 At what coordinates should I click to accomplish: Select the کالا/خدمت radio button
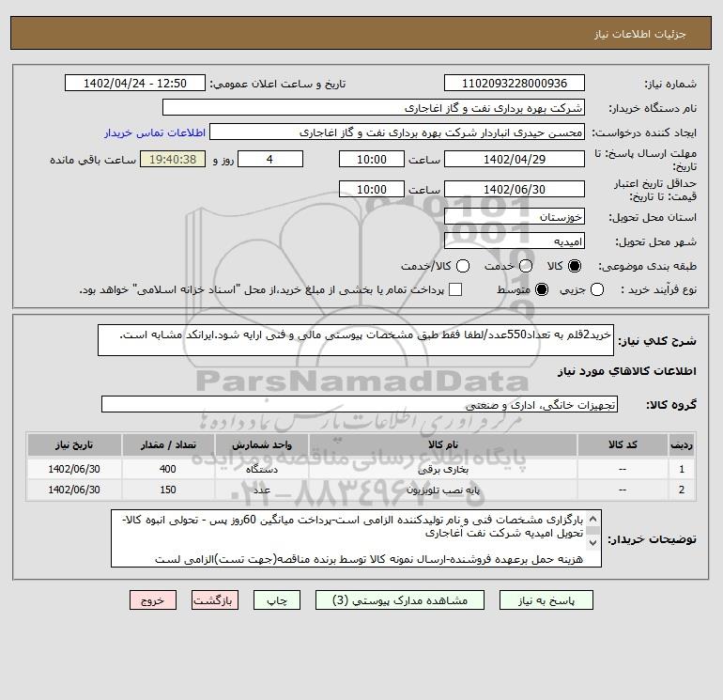coord(463,266)
